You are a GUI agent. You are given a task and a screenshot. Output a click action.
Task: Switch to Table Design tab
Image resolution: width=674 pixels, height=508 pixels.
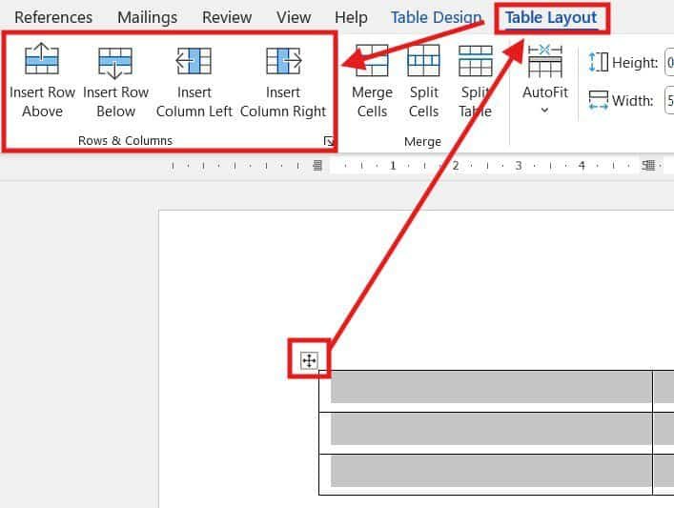point(436,17)
